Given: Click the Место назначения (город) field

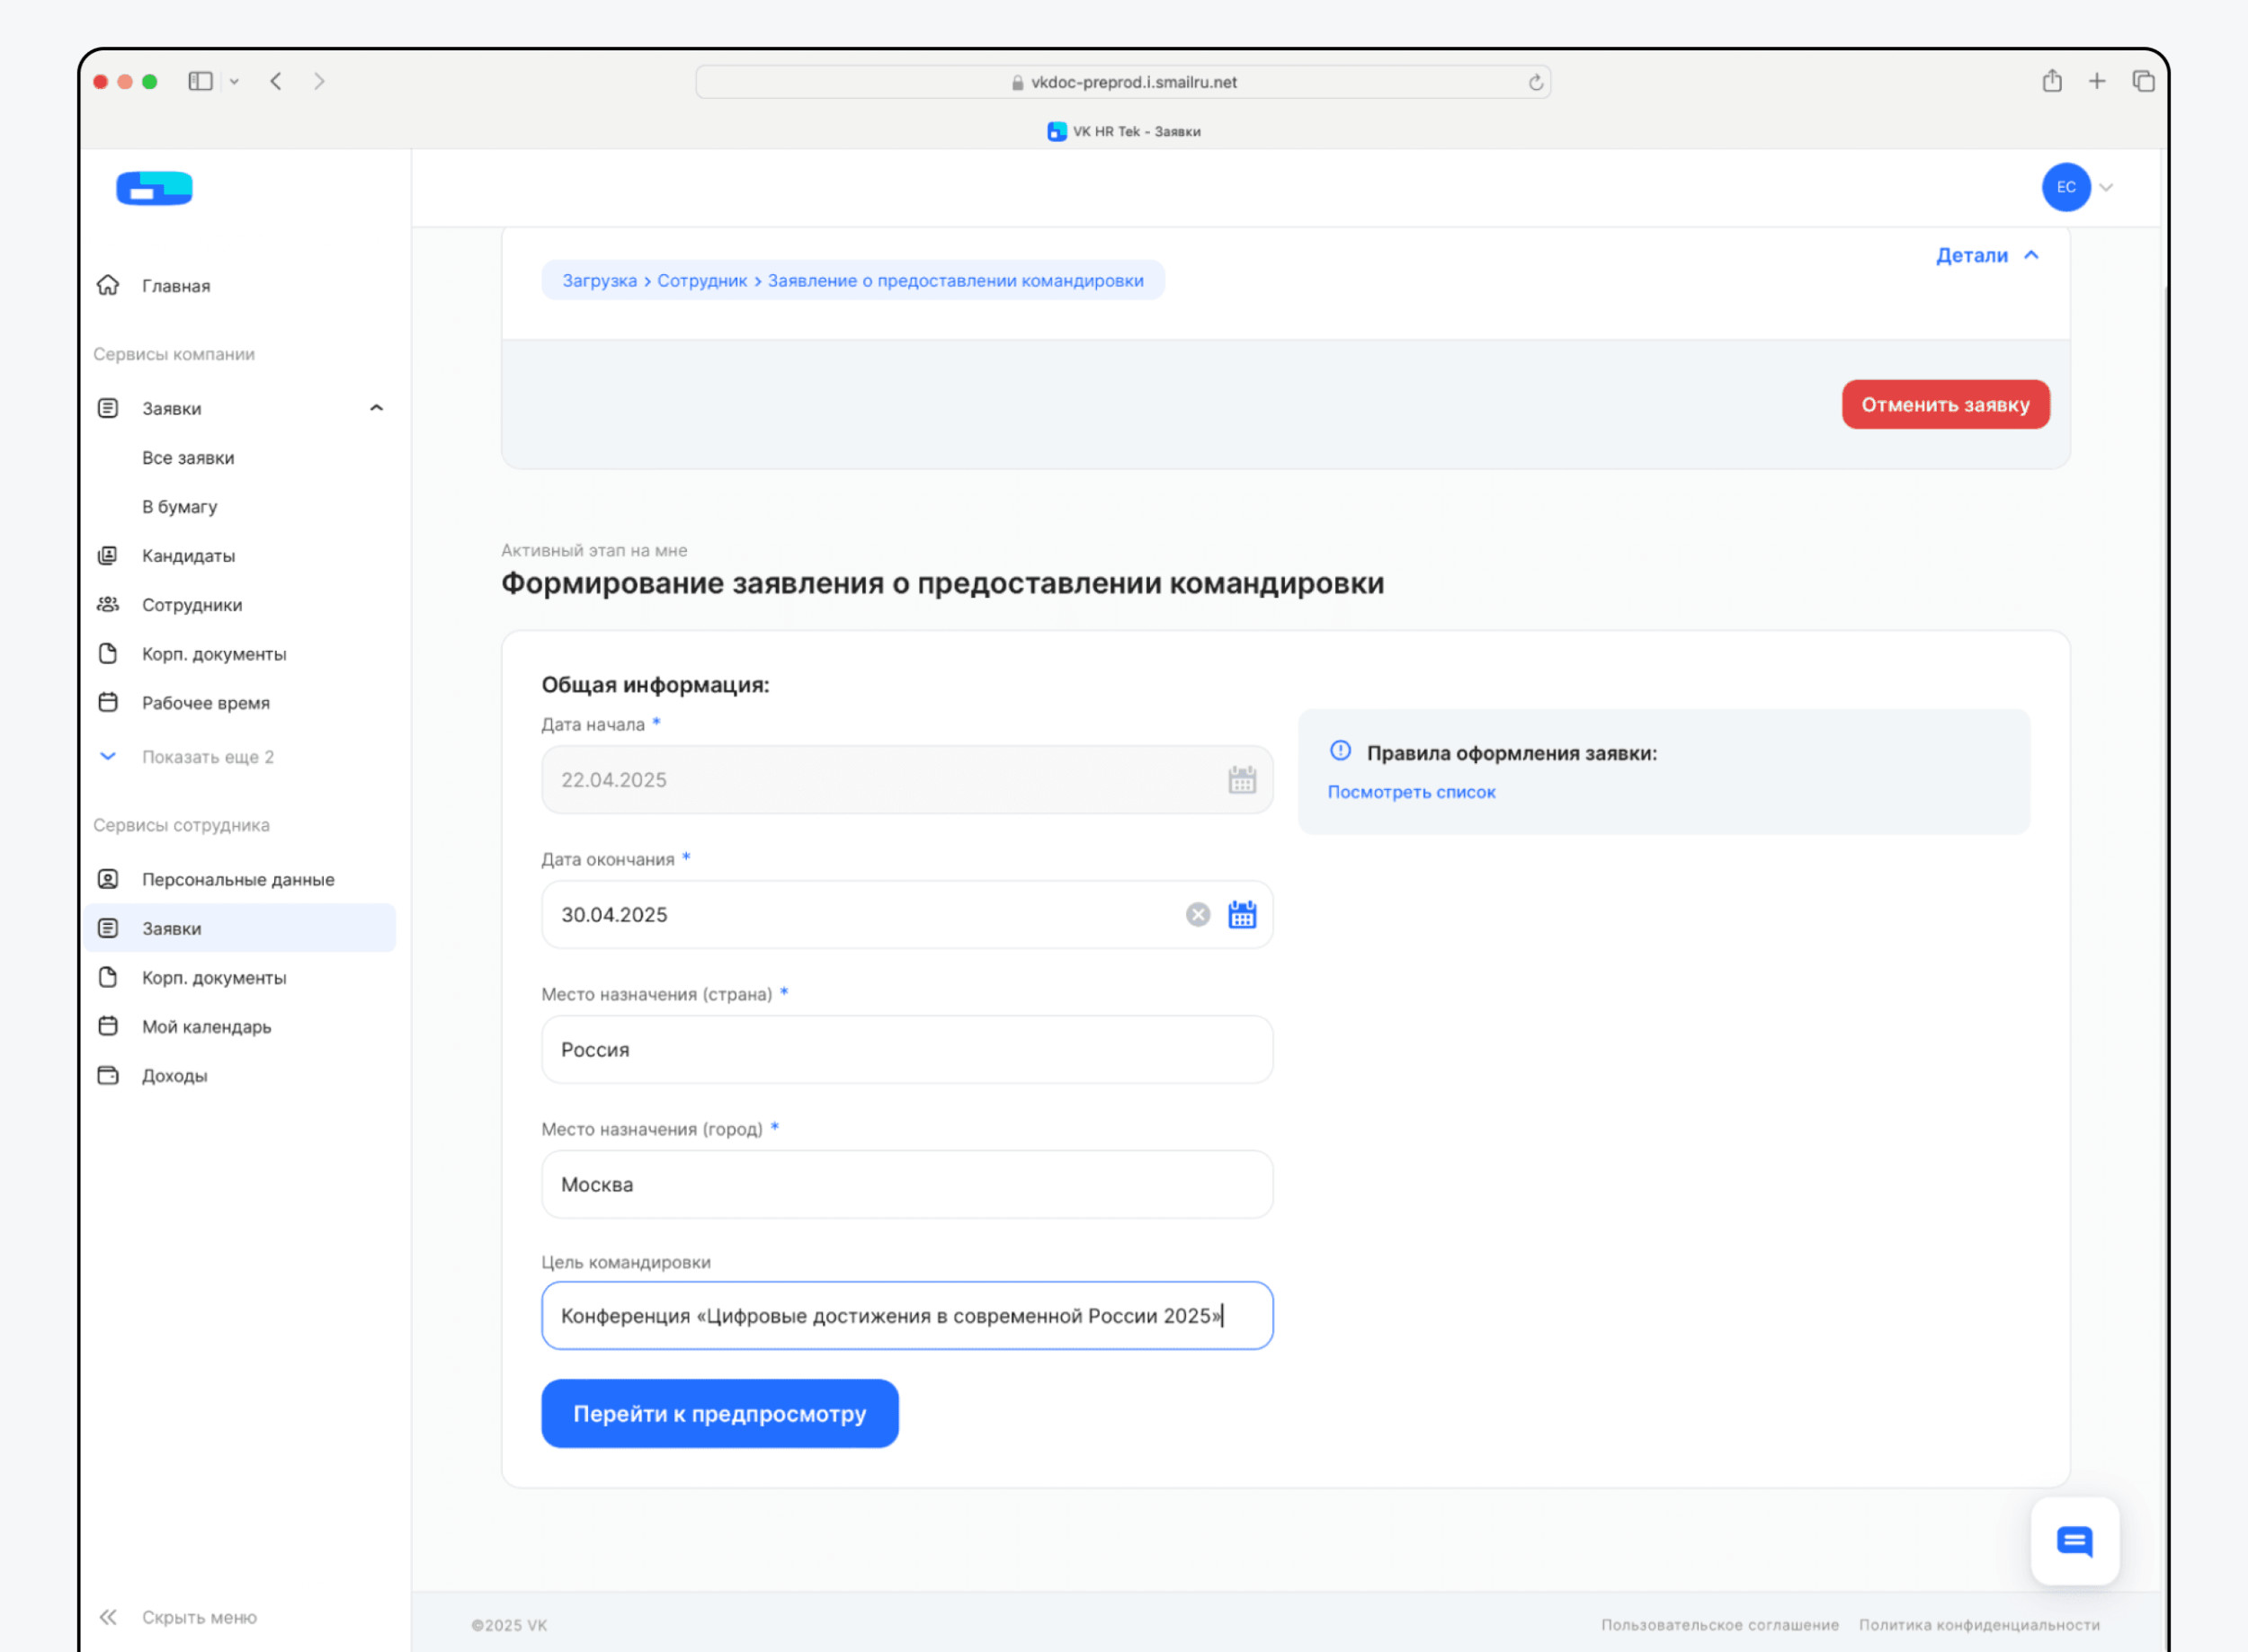Looking at the screenshot, I should point(906,1184).
